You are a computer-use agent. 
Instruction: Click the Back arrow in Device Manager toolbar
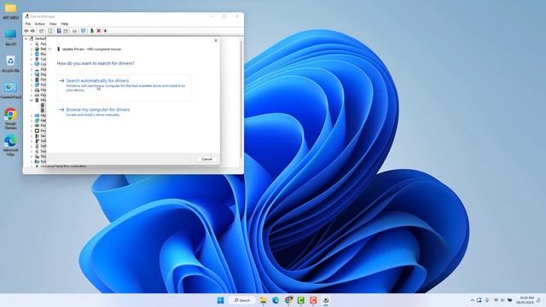click(x=26, y=31)
